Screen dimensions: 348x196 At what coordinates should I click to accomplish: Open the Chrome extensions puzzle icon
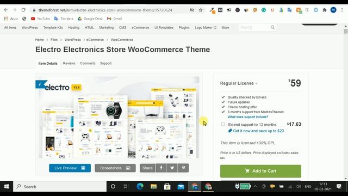325,10
